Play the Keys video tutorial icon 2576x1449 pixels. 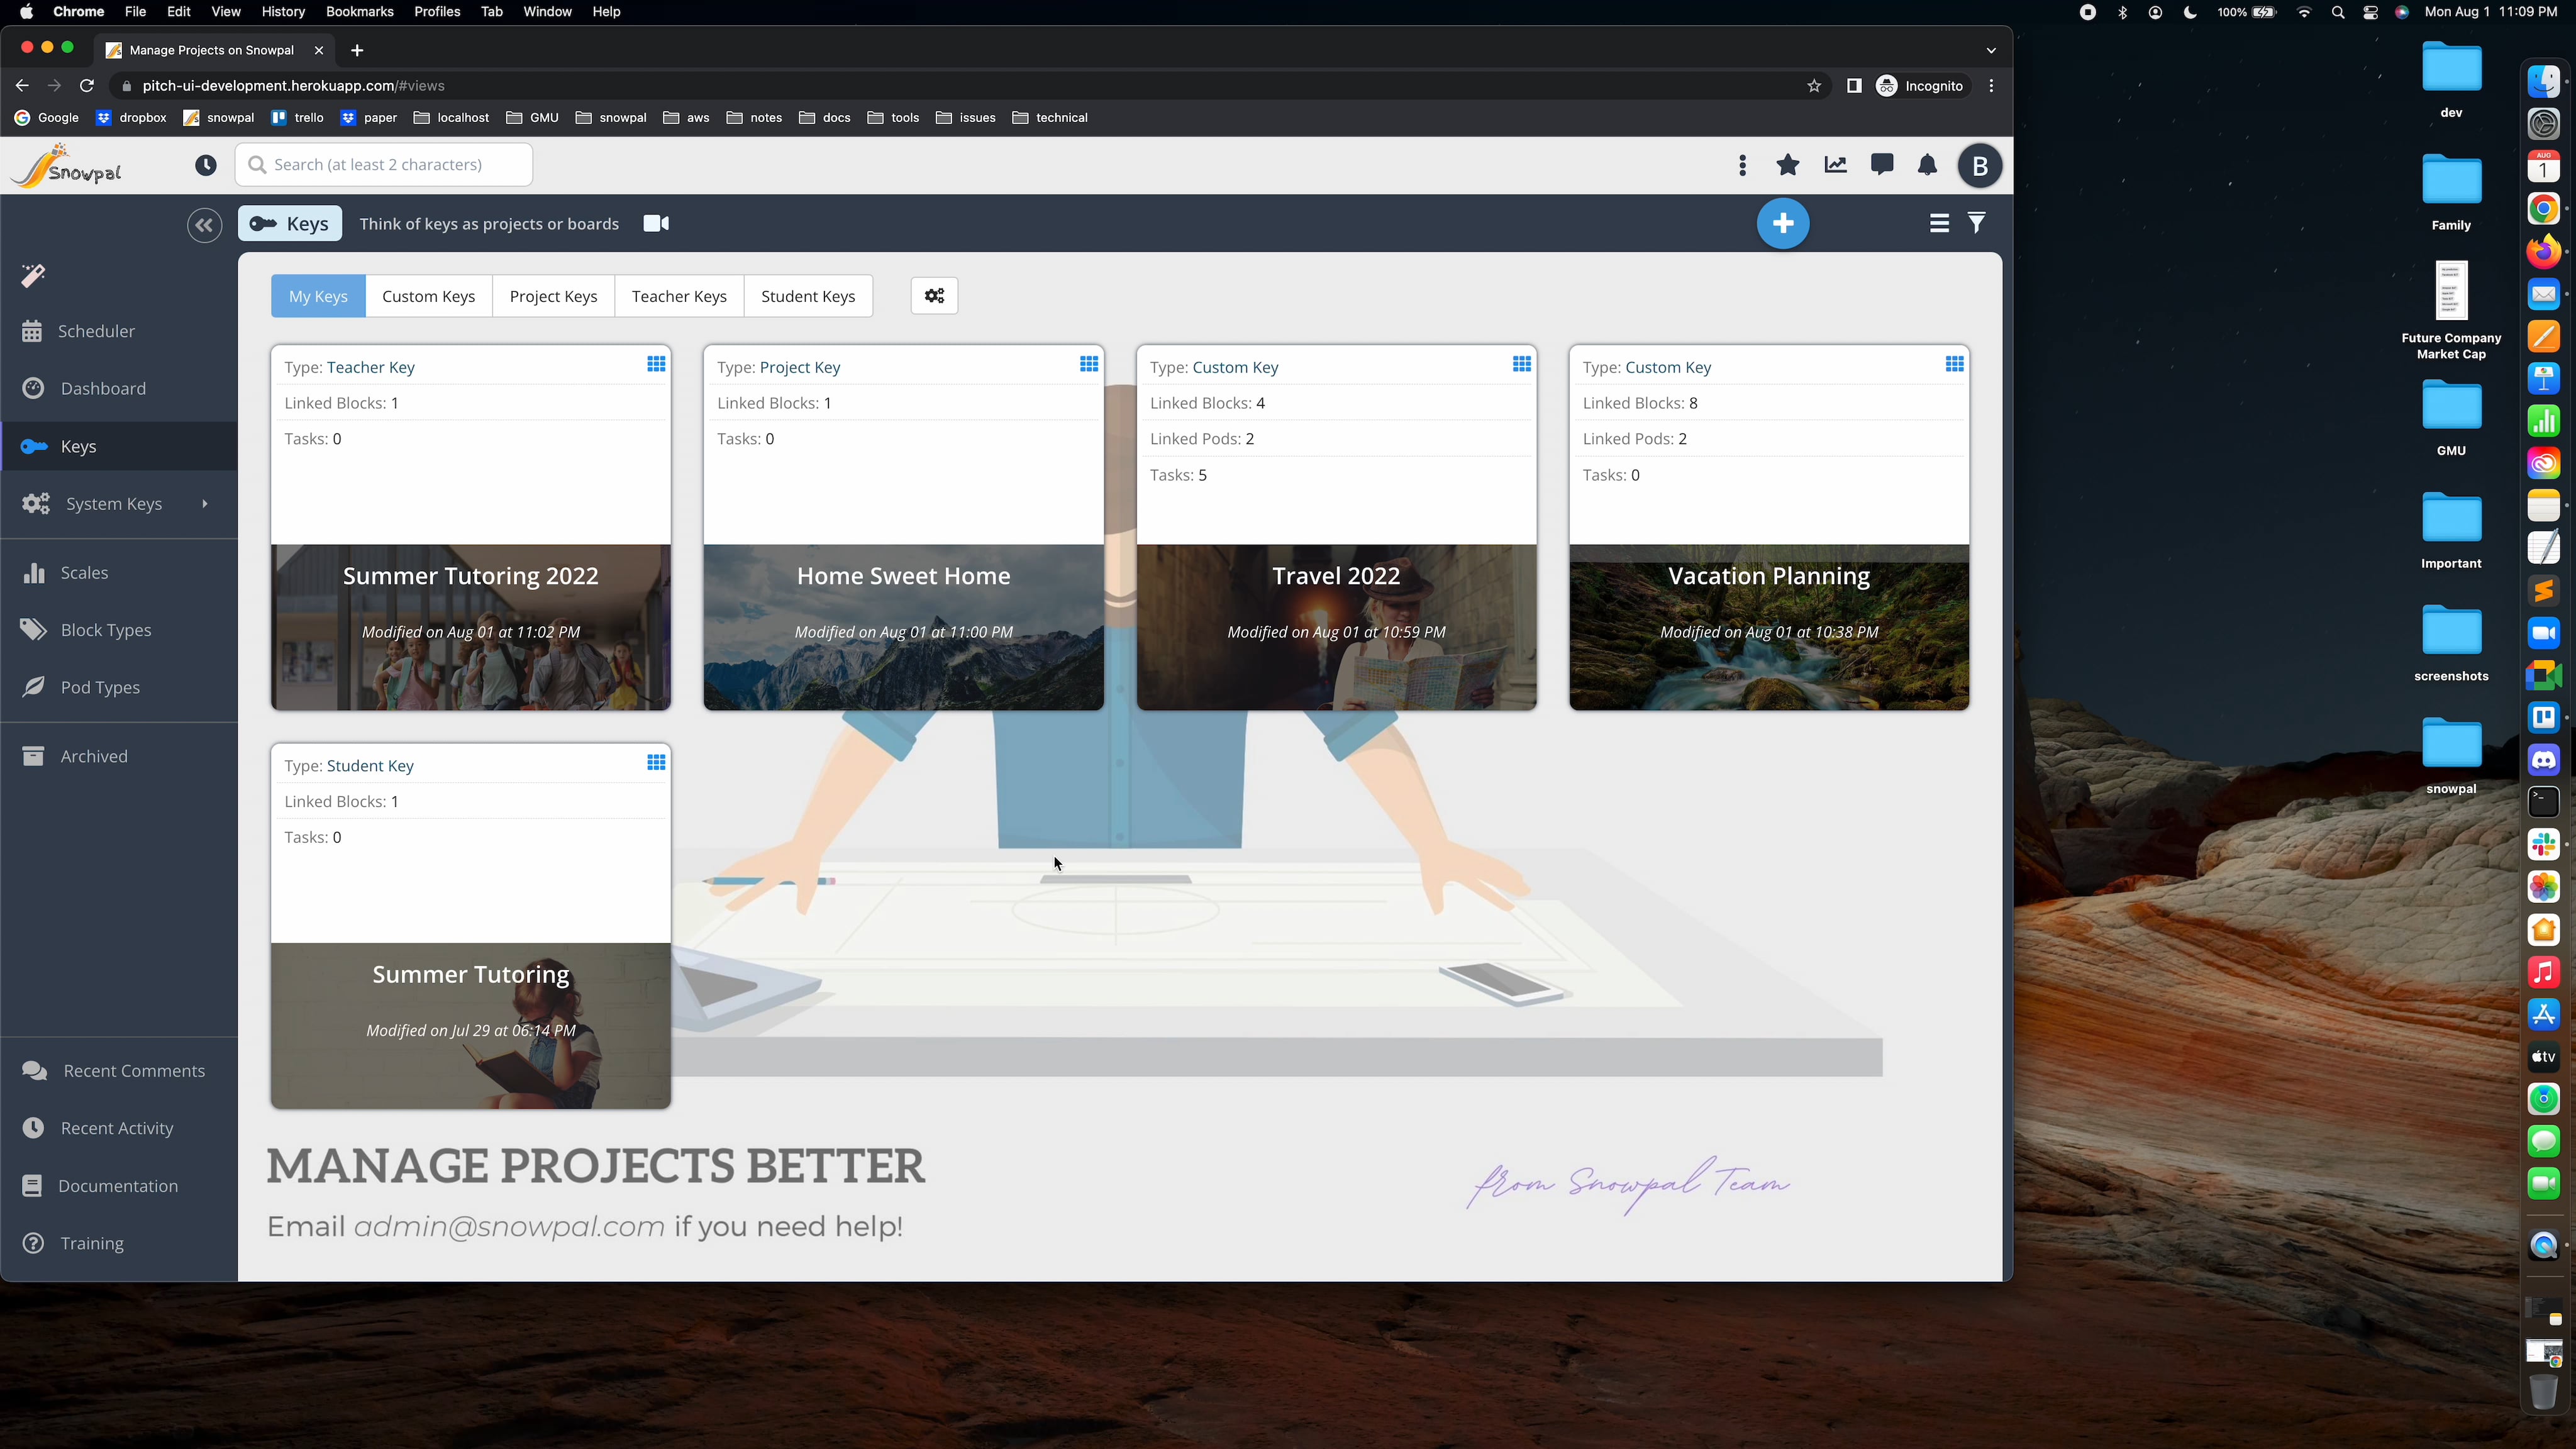click(656, 224)
